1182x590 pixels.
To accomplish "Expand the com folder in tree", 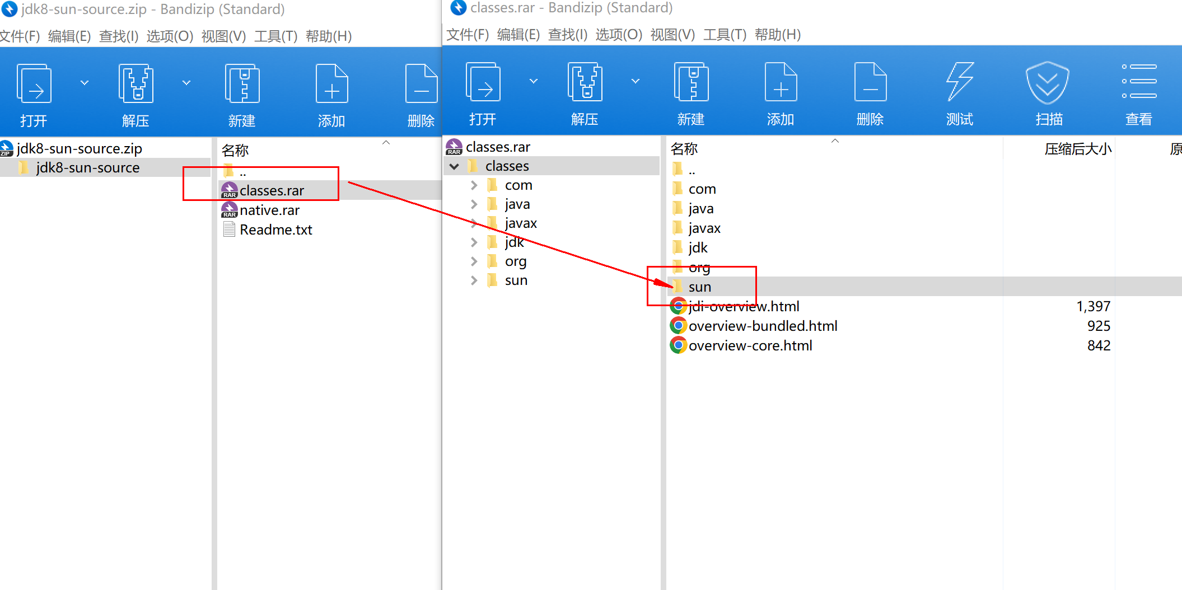I will tap(474, 185).
